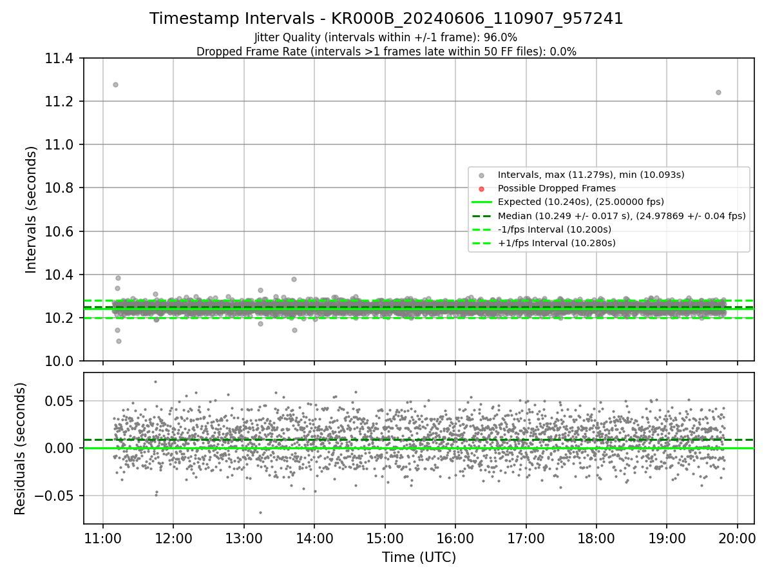The image size is (773, 580).
Task: Click the '12:00' x-axis tick label
Action: tap(173, 539)
